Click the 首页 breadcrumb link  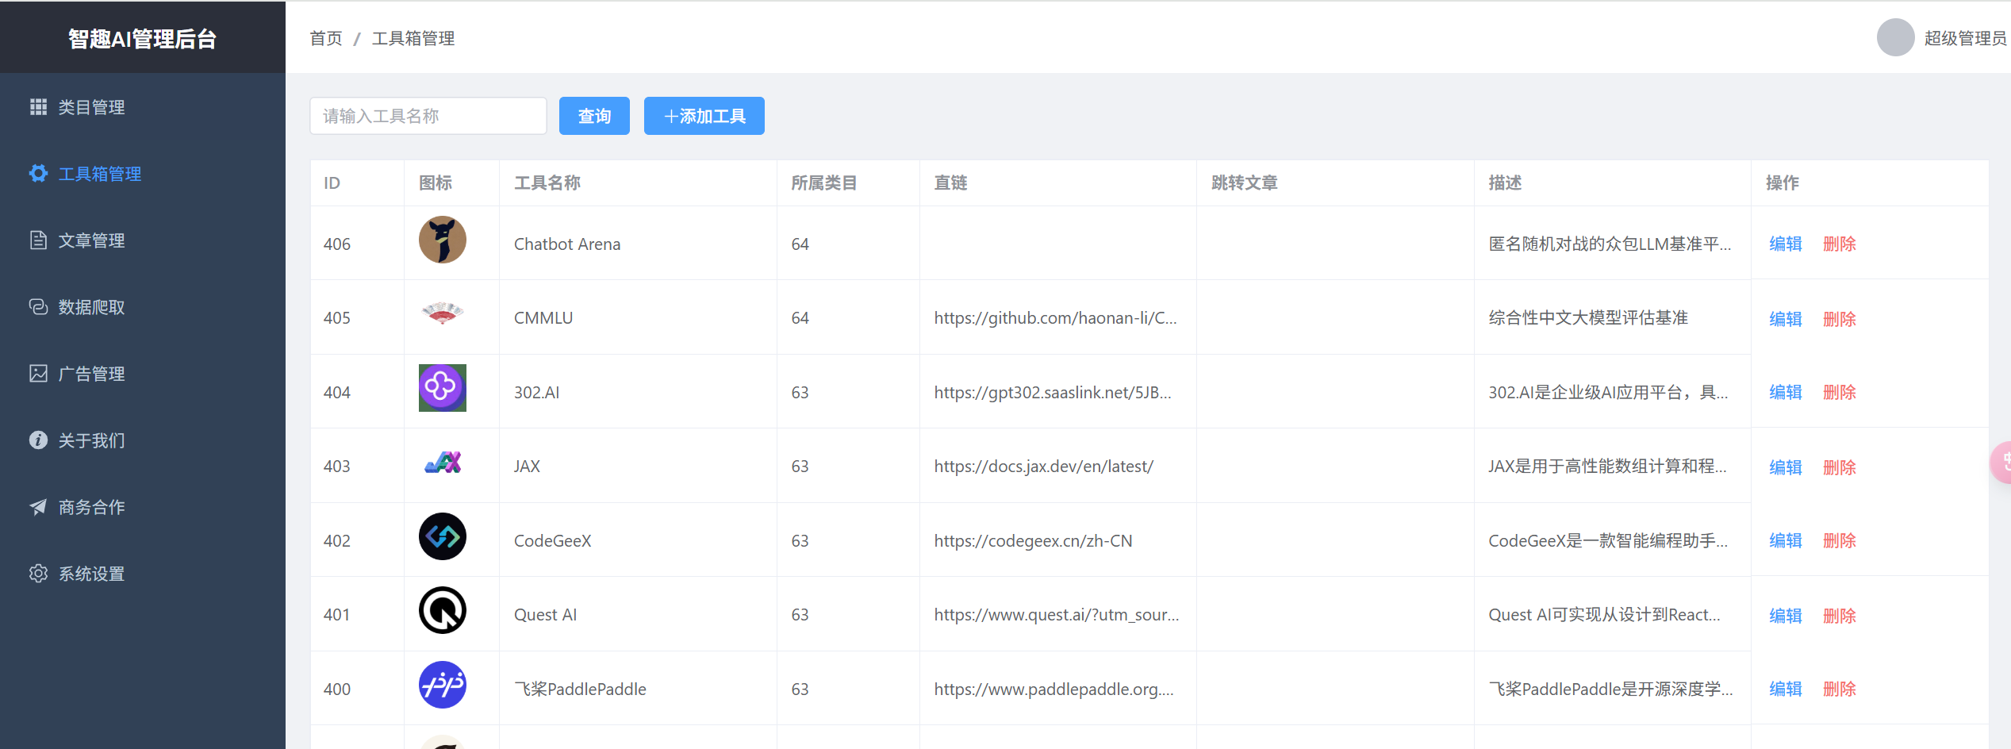[x=326, y=38]
